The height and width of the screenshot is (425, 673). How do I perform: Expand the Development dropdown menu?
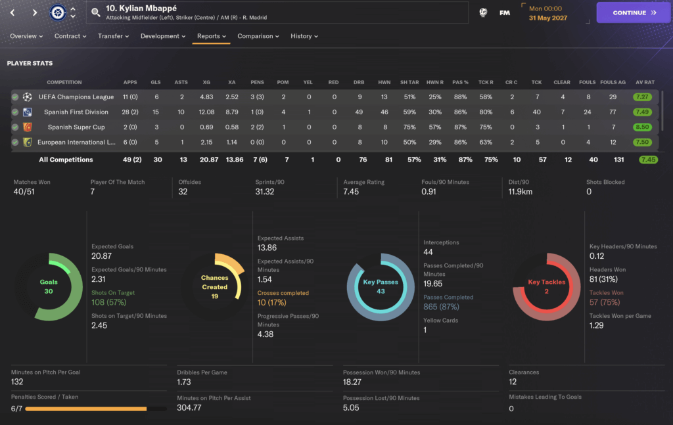[x=163, y=36]
